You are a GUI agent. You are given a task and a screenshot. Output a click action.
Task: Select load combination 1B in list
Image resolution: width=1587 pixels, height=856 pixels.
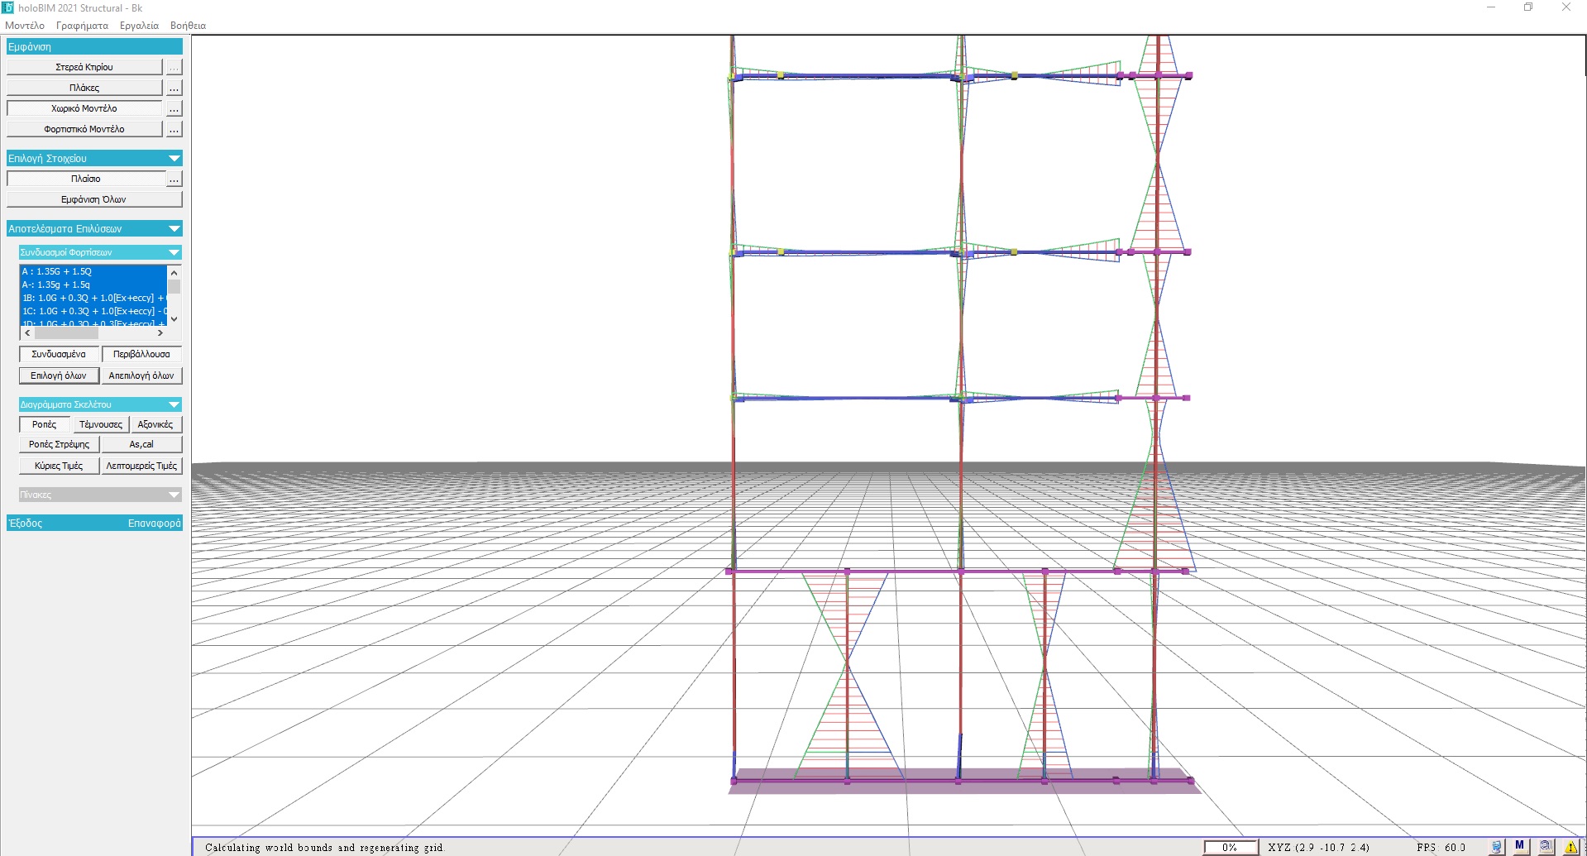(x=93, y=298)
